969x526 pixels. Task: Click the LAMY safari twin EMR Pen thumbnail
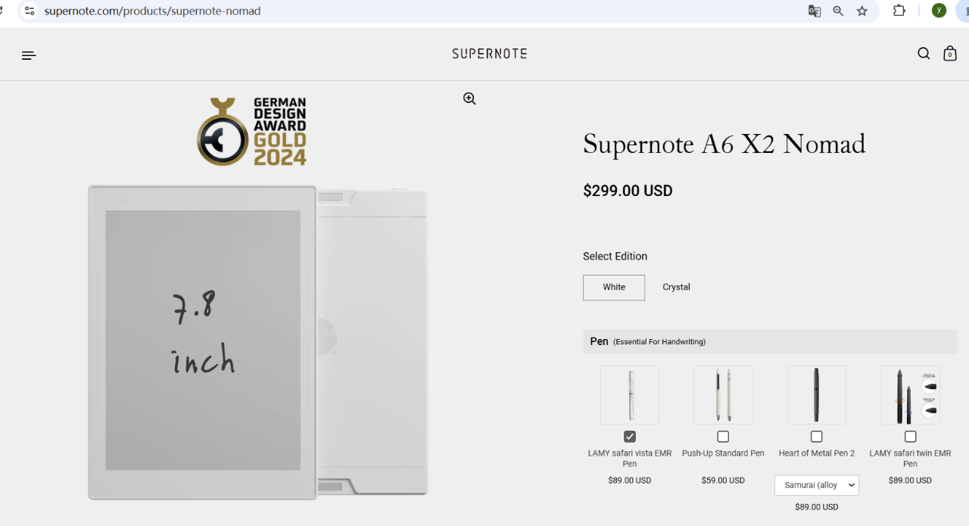pos(910,395)
